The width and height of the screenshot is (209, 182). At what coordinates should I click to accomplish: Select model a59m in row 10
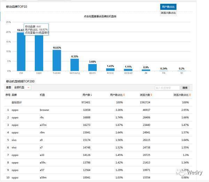pos(43,177)
